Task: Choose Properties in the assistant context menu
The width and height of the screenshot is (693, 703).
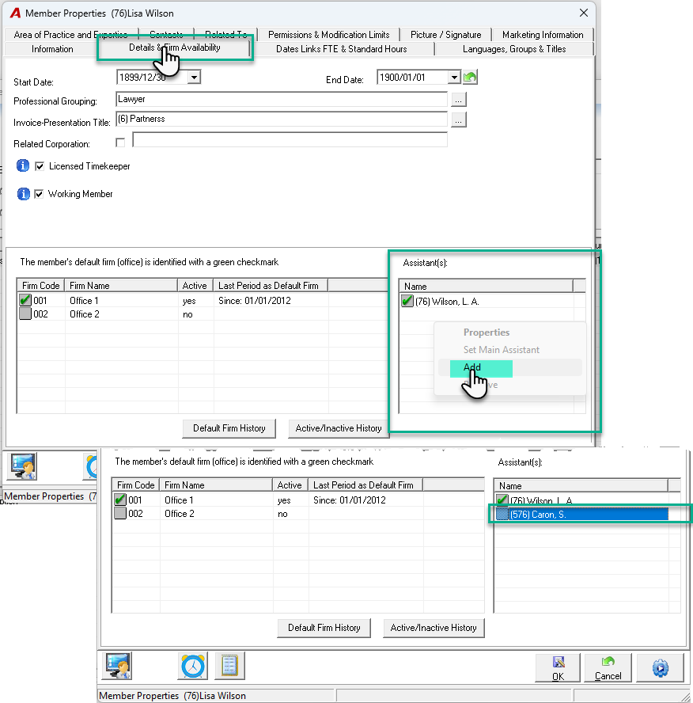Action: point(509,332)
